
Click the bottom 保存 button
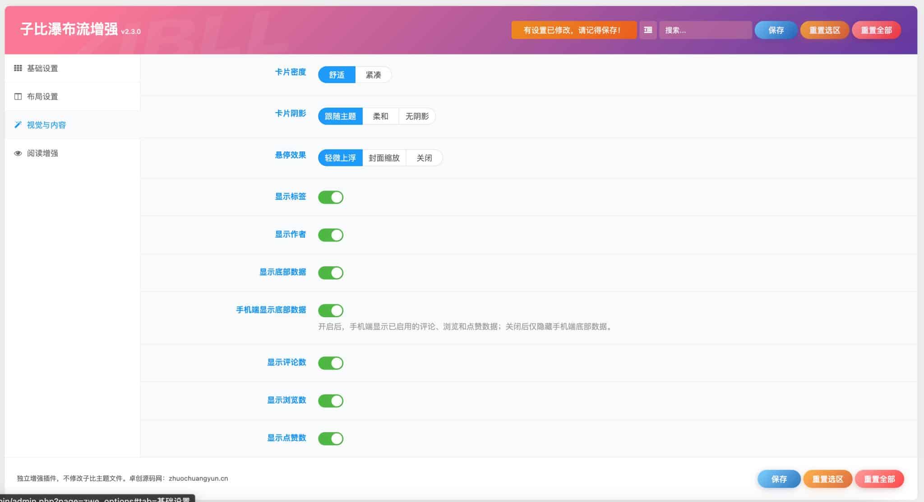[x=779, y=479]
